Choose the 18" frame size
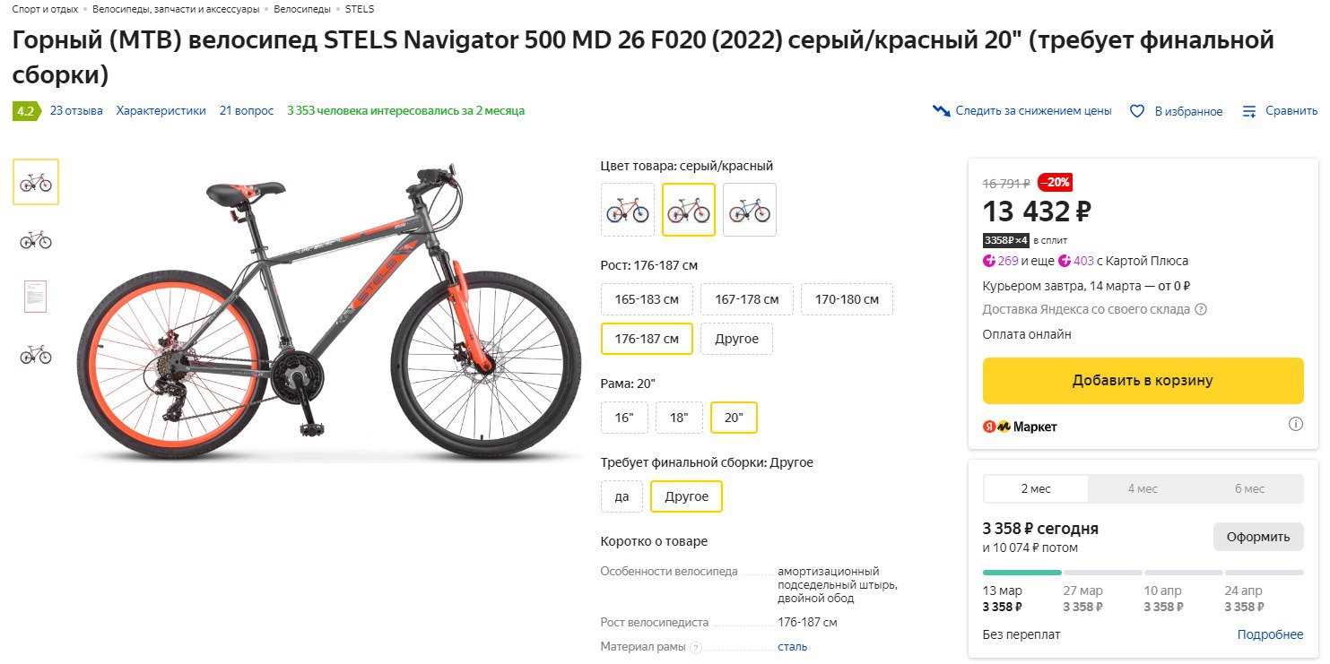This screenshot has height=664, width=1330. (x=679, y=418)
